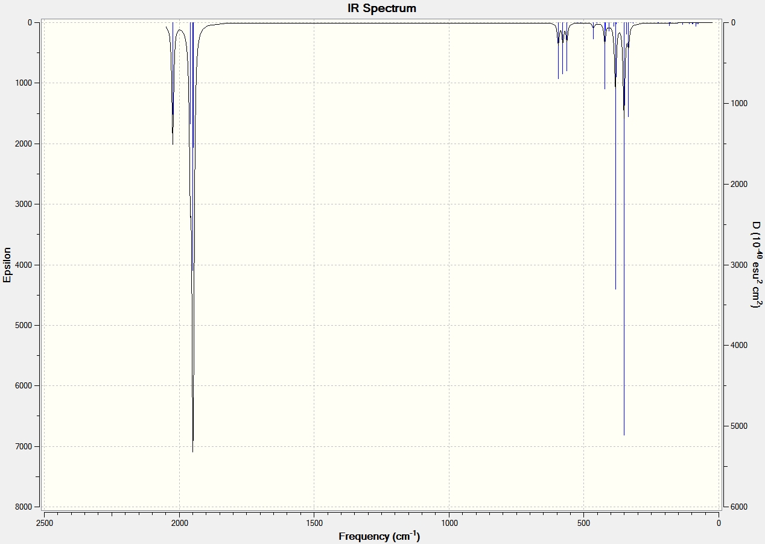The height and width of the screenshot is (544, 765).
Task: Click the tip of the peak left of 2000
Action: [x=173, y=144]
